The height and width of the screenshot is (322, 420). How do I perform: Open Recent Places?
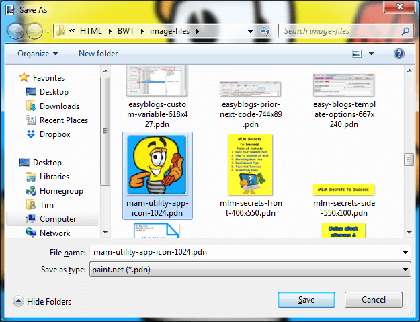(64, 120)
